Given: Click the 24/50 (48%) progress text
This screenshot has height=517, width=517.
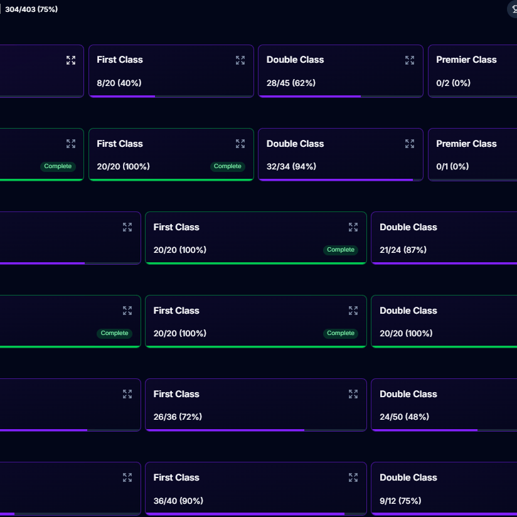Looking at the screenshot, I should tap(405, 417).
